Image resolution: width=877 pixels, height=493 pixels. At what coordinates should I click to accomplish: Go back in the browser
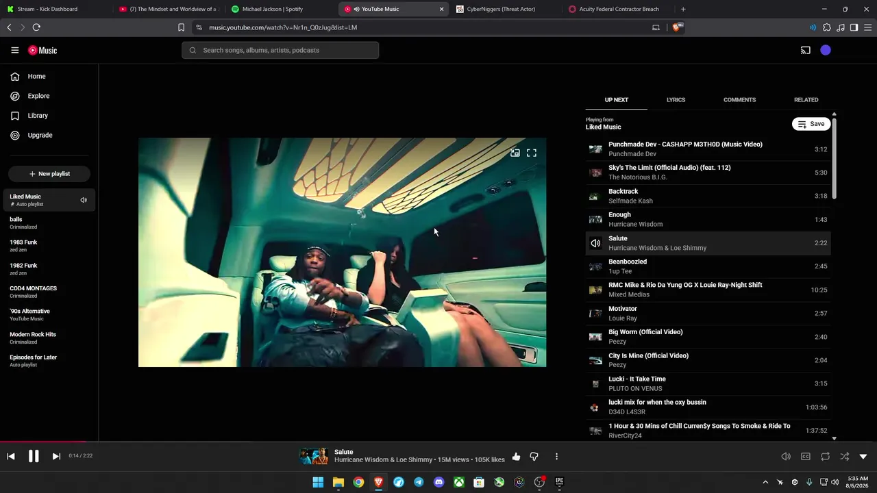(9, 27)
